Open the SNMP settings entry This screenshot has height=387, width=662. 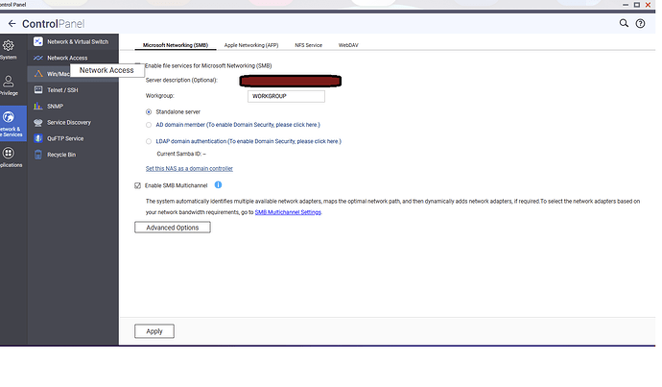click(x=56, y=106)
